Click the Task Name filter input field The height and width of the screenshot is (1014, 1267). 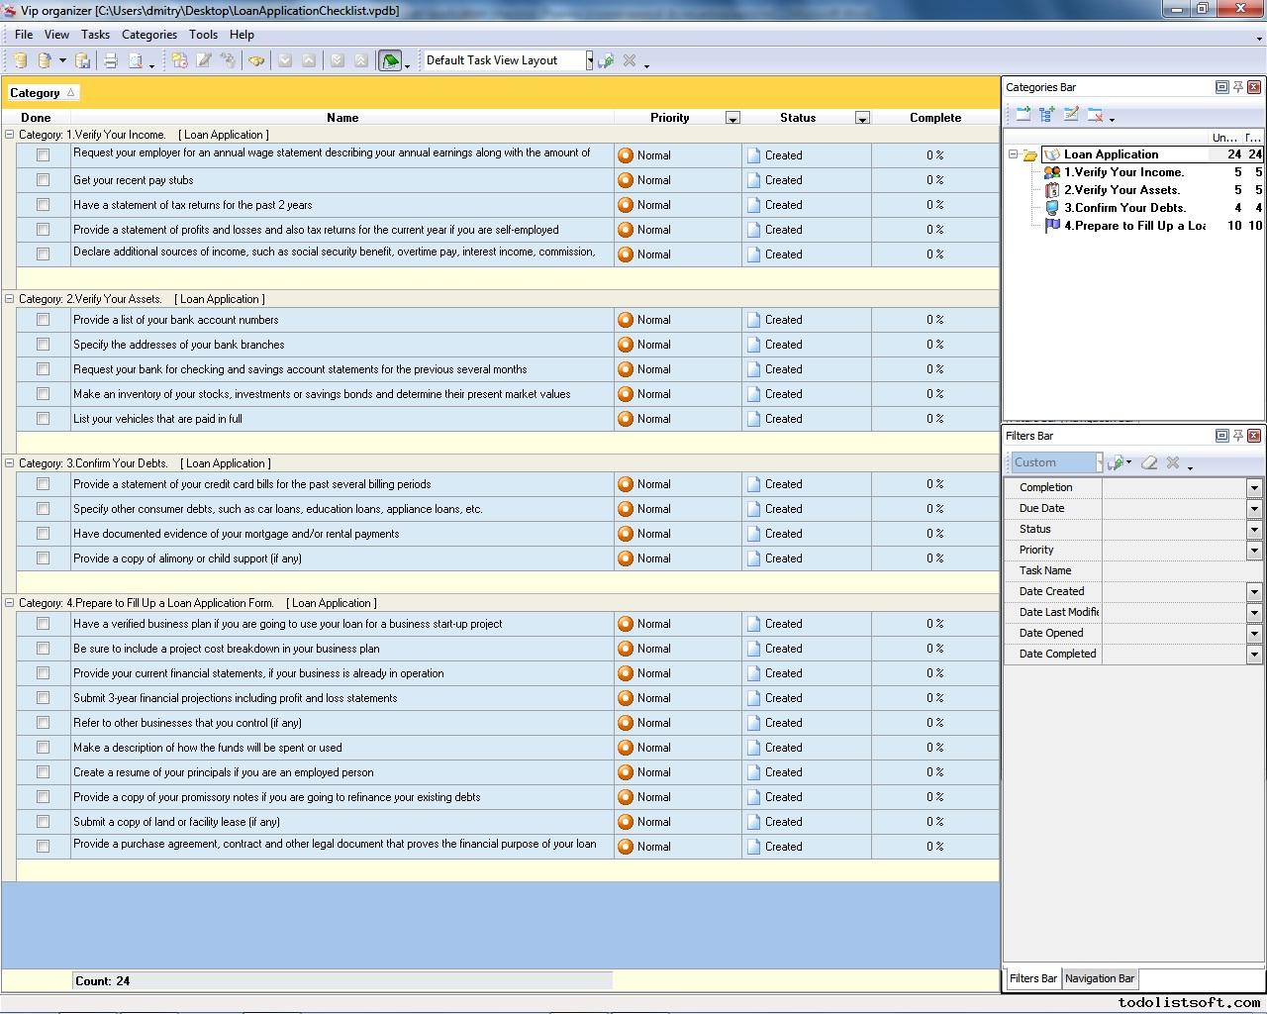(x=1178, y=571)
